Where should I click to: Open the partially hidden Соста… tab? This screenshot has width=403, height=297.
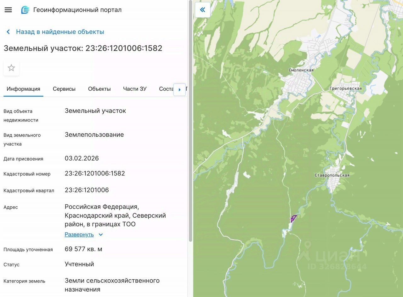[166, 89]
